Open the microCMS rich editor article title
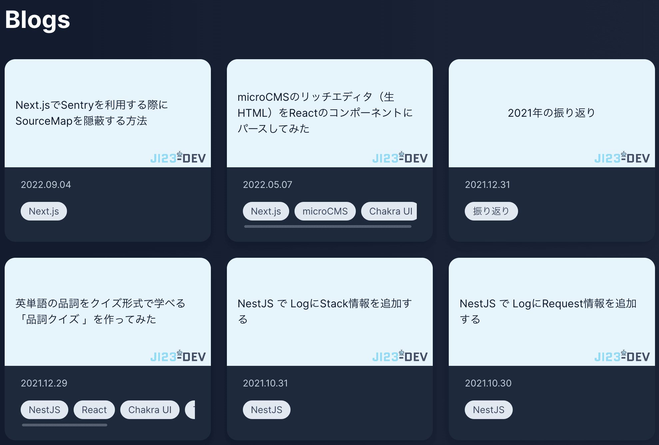Screen dimensions: 659x445 pos(325,113)
